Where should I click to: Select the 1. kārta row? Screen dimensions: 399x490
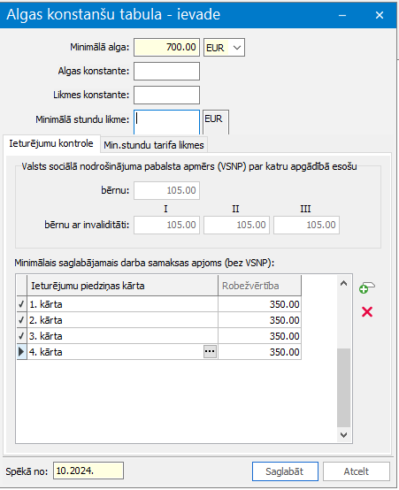[159, 304]
